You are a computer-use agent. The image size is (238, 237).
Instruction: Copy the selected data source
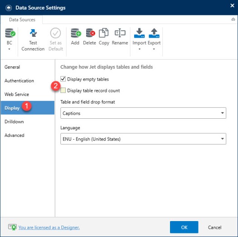[104, 33]
